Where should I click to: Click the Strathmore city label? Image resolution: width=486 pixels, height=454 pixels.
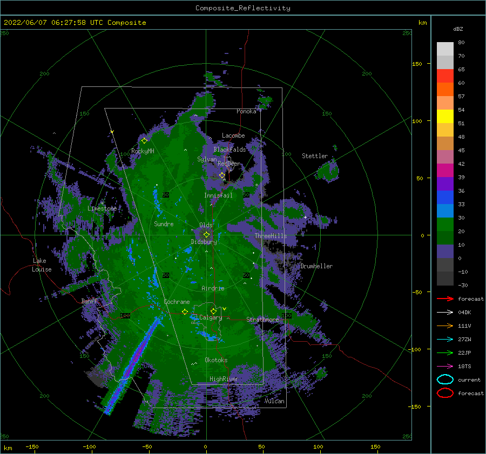(x=262, y=320)
